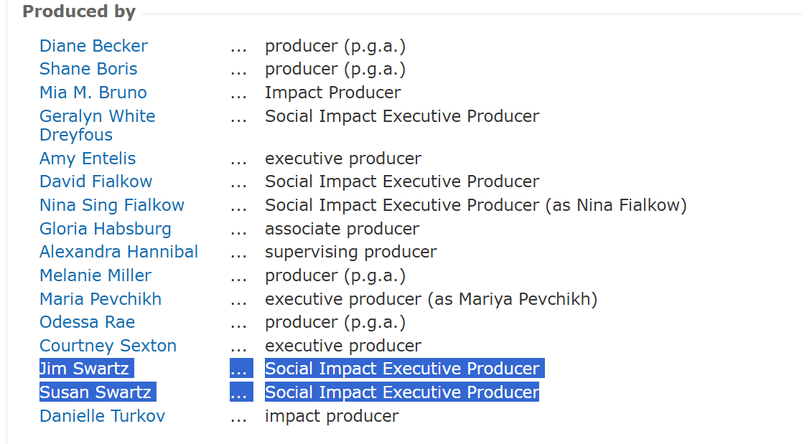Click the "supervising producer" credit text
This screenshot has width=812, height=444.
click(350, 252)
